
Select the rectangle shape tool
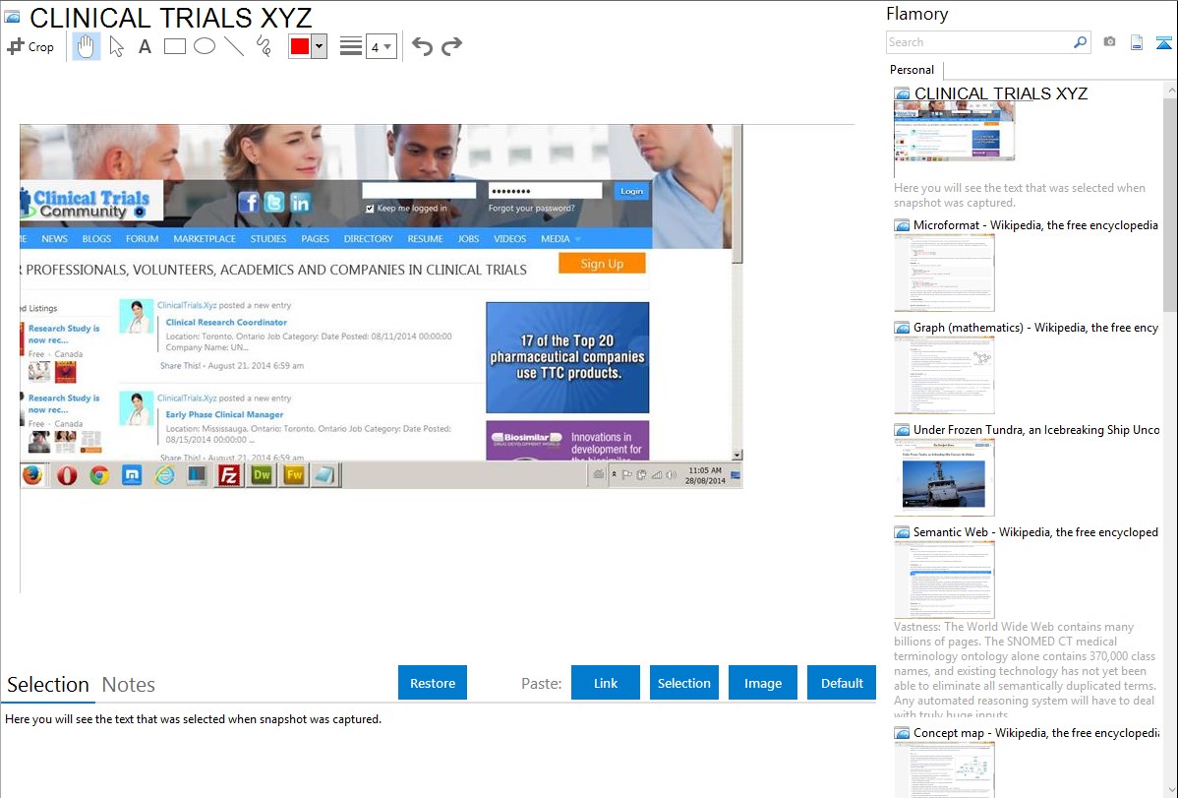174,46
